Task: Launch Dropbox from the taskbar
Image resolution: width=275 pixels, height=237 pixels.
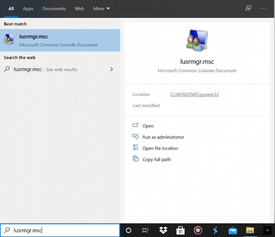Action: pos(163,230)
